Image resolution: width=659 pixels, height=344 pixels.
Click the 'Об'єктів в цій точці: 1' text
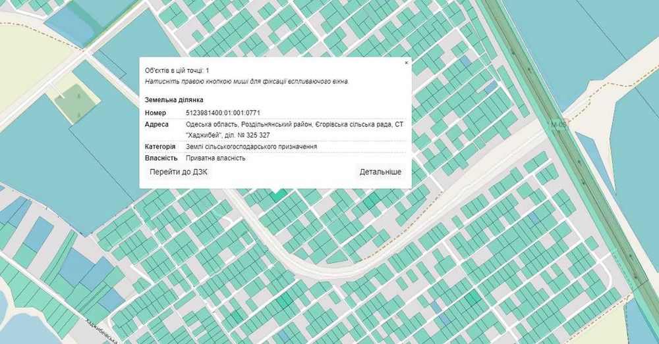coord(177,70)
